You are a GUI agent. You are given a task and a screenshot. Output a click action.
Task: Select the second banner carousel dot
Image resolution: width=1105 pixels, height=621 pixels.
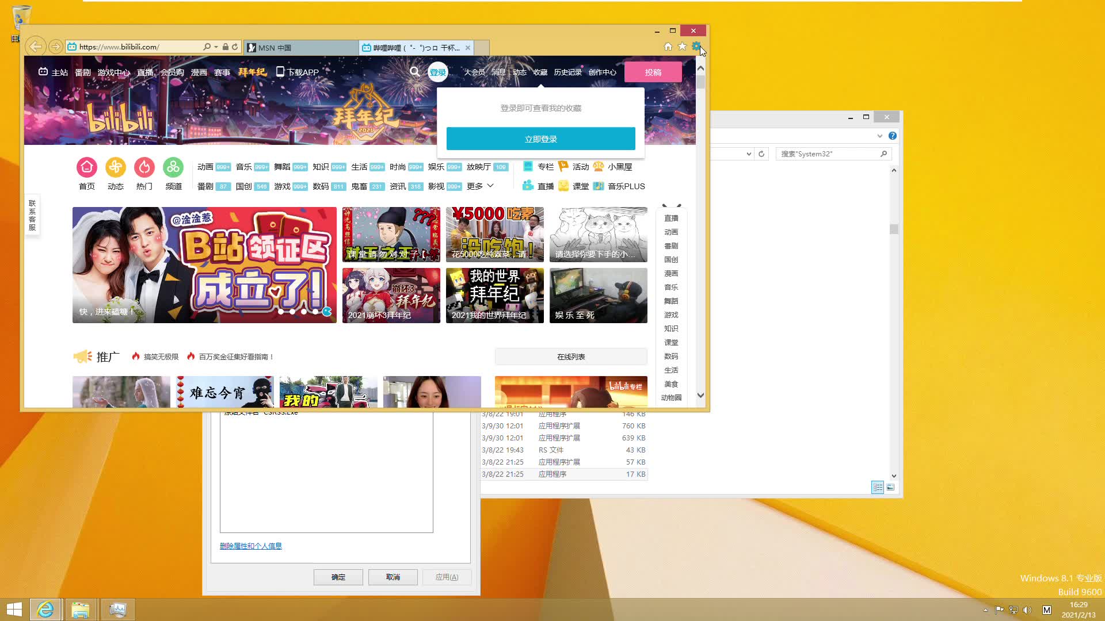[292, 312]
